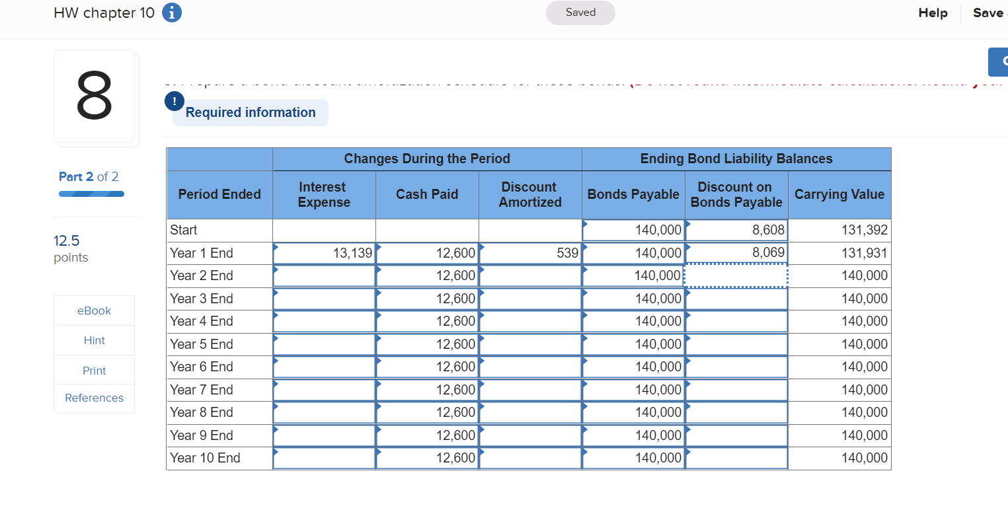Click Help in the top bar
The width and height of the screenshot is (1008, 512).
point(933,13)
